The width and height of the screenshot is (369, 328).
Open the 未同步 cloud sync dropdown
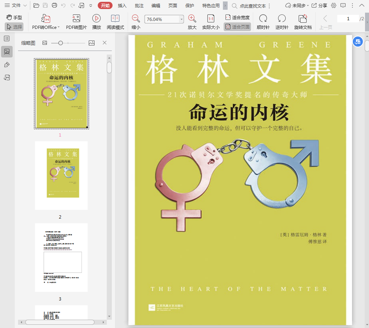coord(296,5)
